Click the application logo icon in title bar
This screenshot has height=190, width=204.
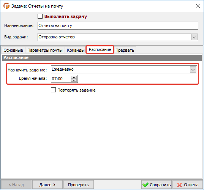6,6
